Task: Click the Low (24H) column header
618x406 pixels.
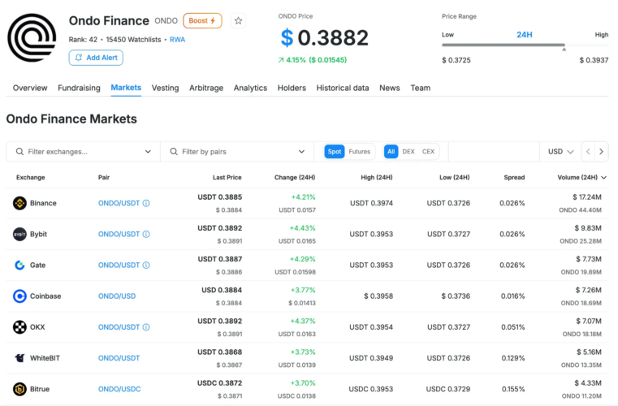Action: (x=455, y=177)
